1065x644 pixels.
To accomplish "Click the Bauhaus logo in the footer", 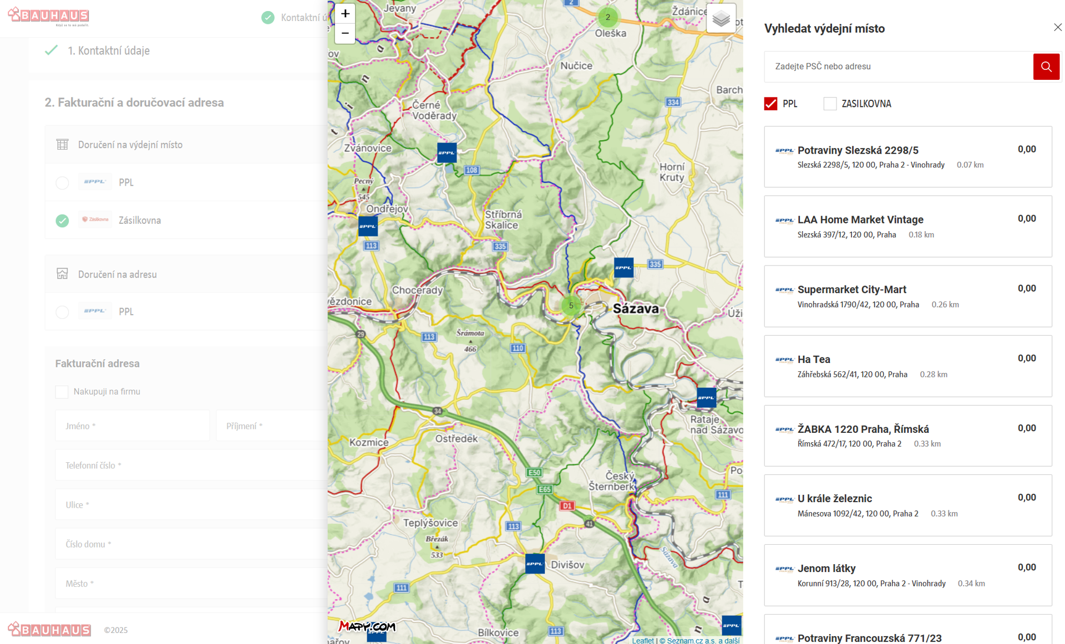I will (x=49, y=630).
